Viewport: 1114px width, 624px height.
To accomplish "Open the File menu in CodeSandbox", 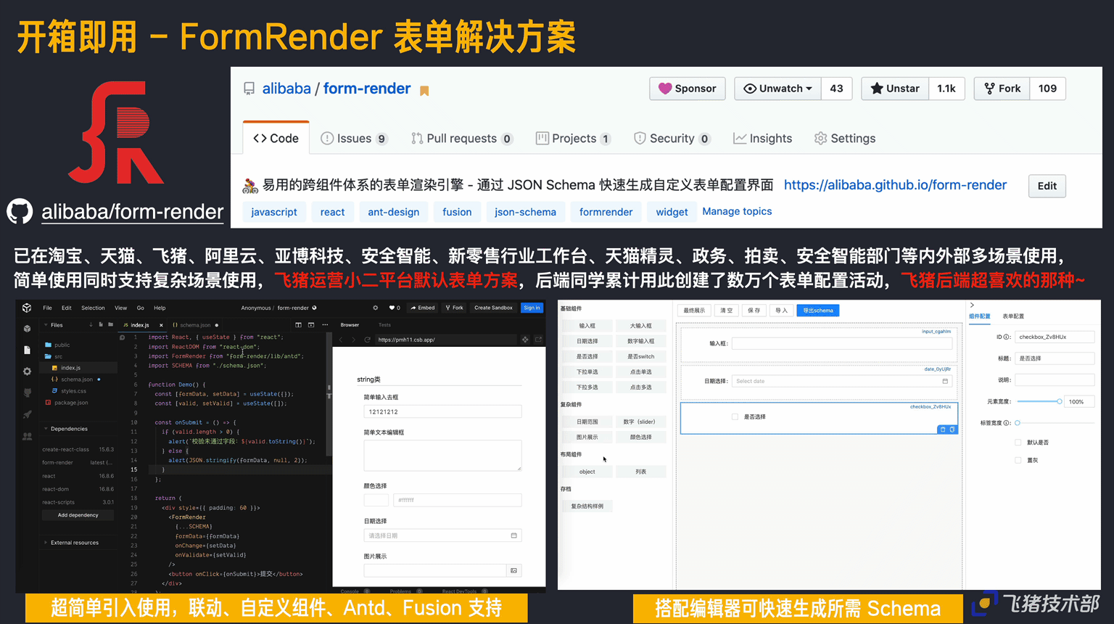I will tap(47, 308).
